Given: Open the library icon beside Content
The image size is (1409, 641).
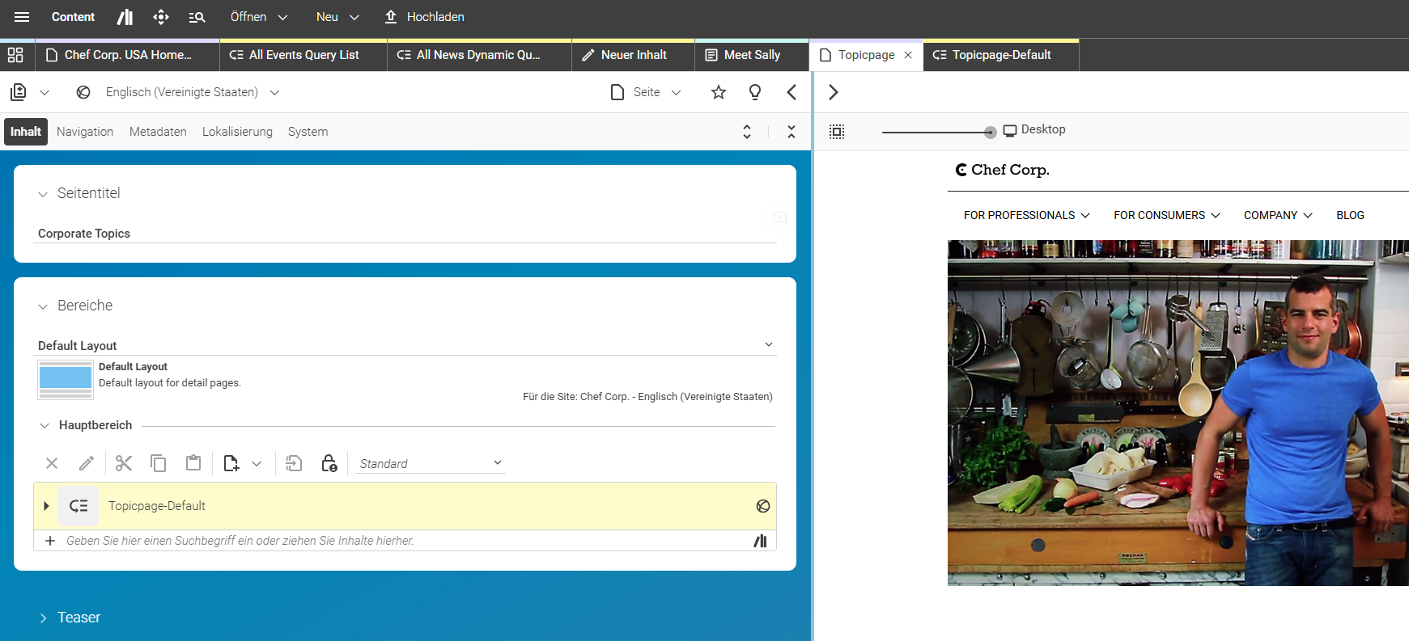Looking at the screenshot, I should click(125, 17).
